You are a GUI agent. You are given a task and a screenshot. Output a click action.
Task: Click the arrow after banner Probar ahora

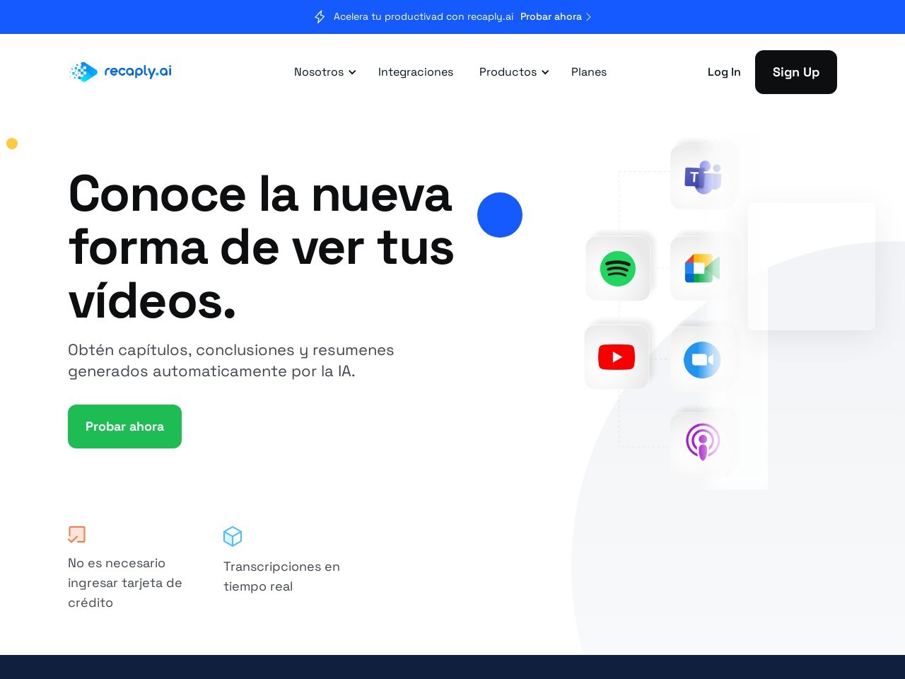click(x=588, y=17)
